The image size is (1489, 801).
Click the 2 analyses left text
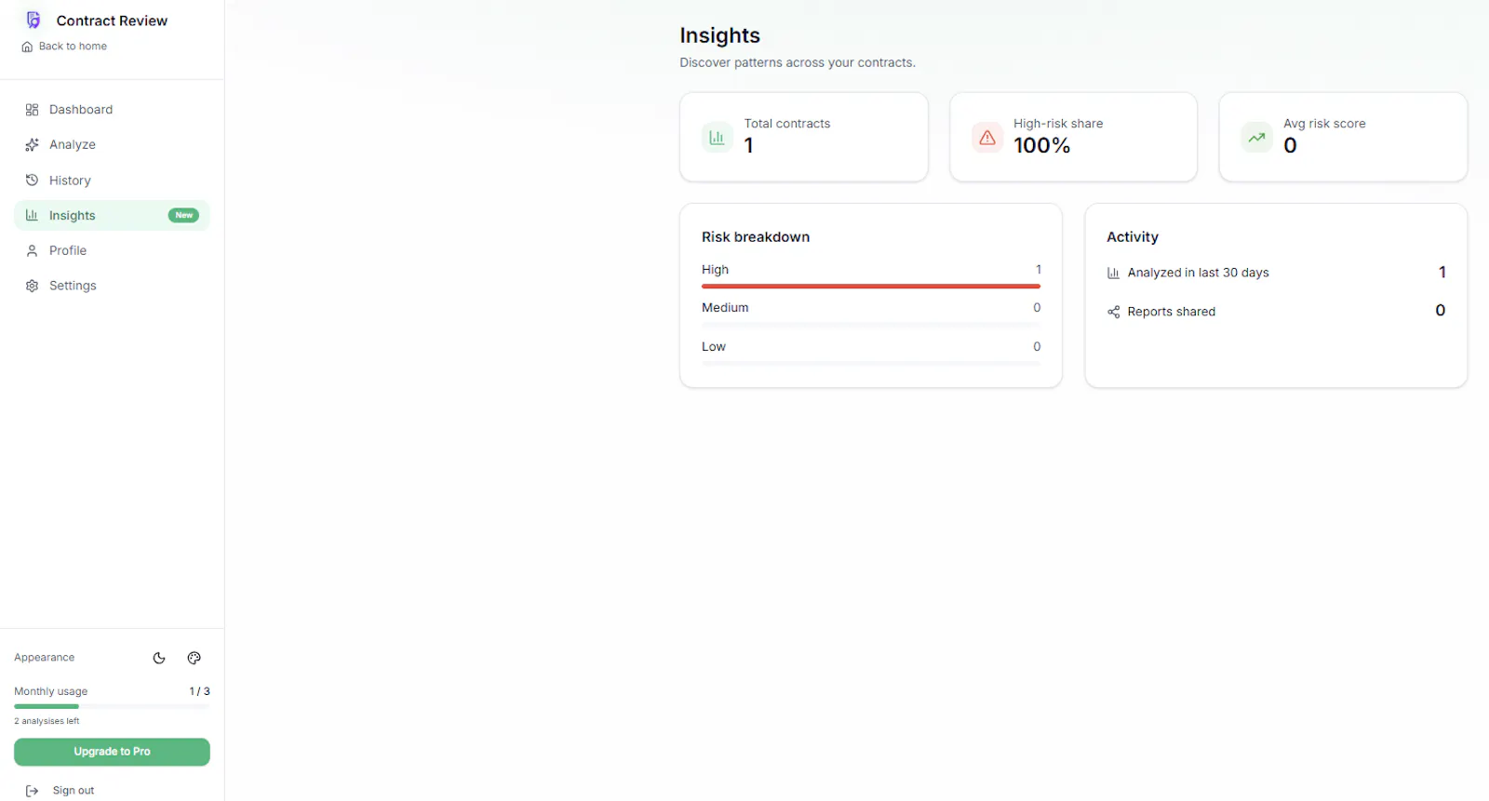pyautogui.click(x=47, y=721)
